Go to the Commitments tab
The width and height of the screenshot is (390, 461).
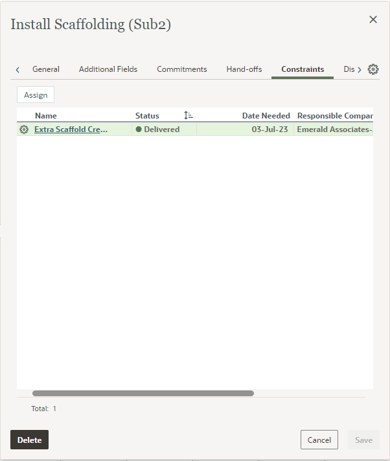(x=182, y=69)
